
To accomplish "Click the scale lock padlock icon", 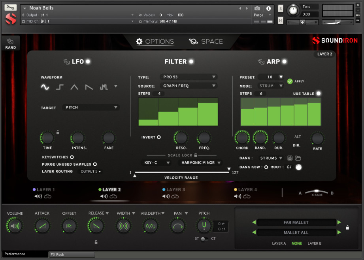I will pyautogui.click(x=196, y=155).
